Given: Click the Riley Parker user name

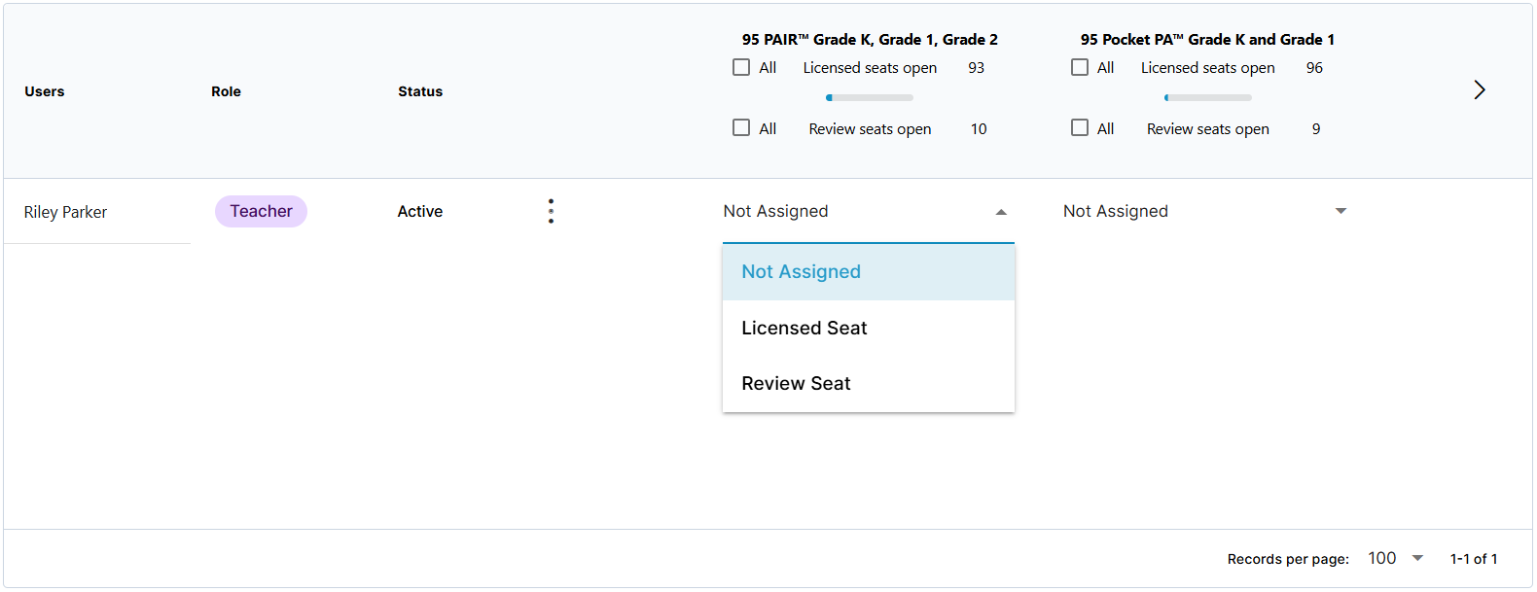Looking at the screenshot, I should coord(65,212).
